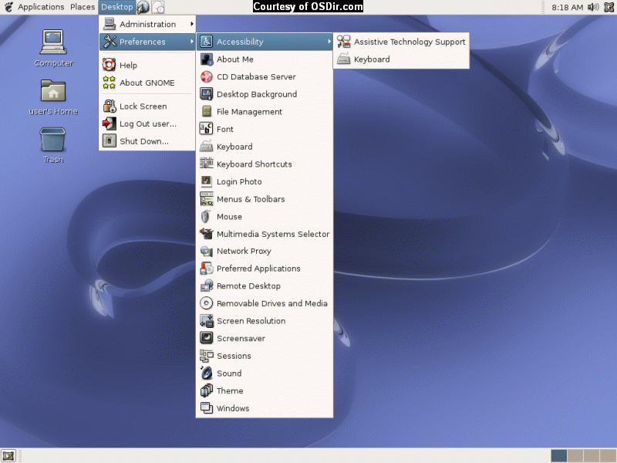The height and width of the screenshot is (463, 617).
Task: Open Sound preferences
Action: click(x=265, y=373)
